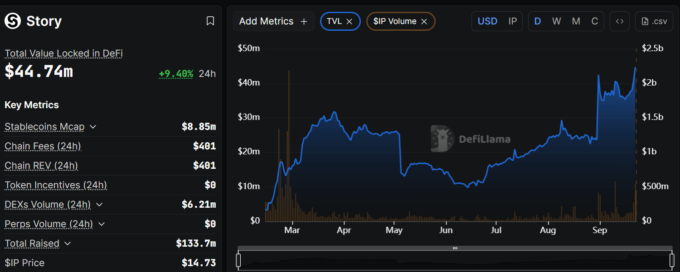Click the $133.7m total raised value

coord(196,243)
